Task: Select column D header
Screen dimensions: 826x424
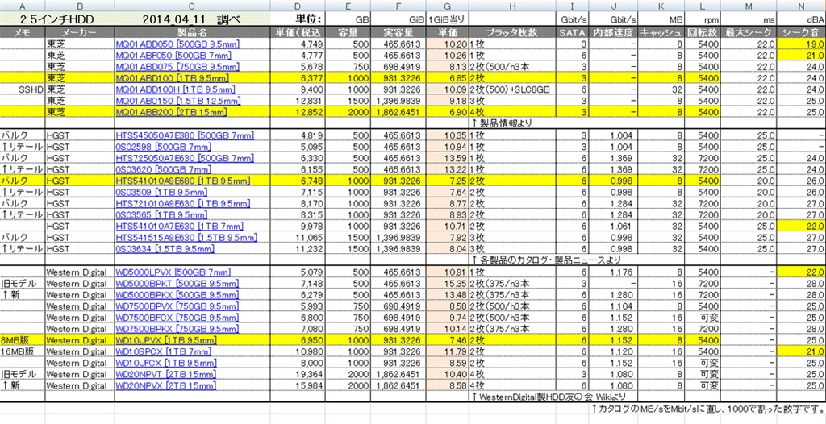Action: coord(298,6)
